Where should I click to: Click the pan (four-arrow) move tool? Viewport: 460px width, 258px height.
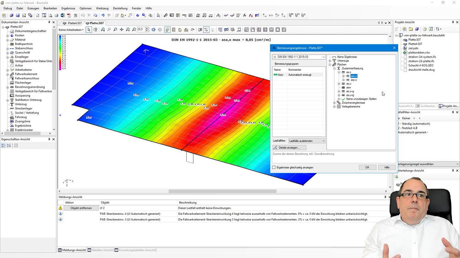pyautogui.click(x=121, y=30)
